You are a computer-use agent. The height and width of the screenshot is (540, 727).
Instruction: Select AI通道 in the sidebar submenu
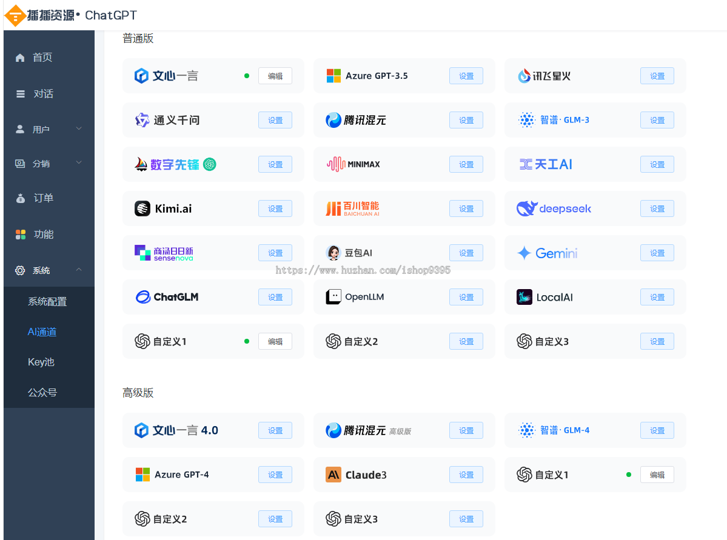point(42,332)
